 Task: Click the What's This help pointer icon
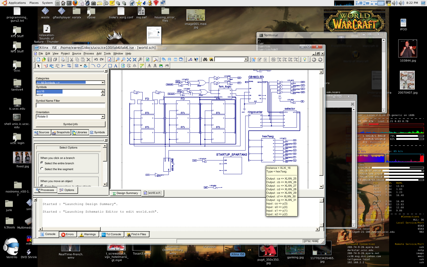[x=196, y=60]
